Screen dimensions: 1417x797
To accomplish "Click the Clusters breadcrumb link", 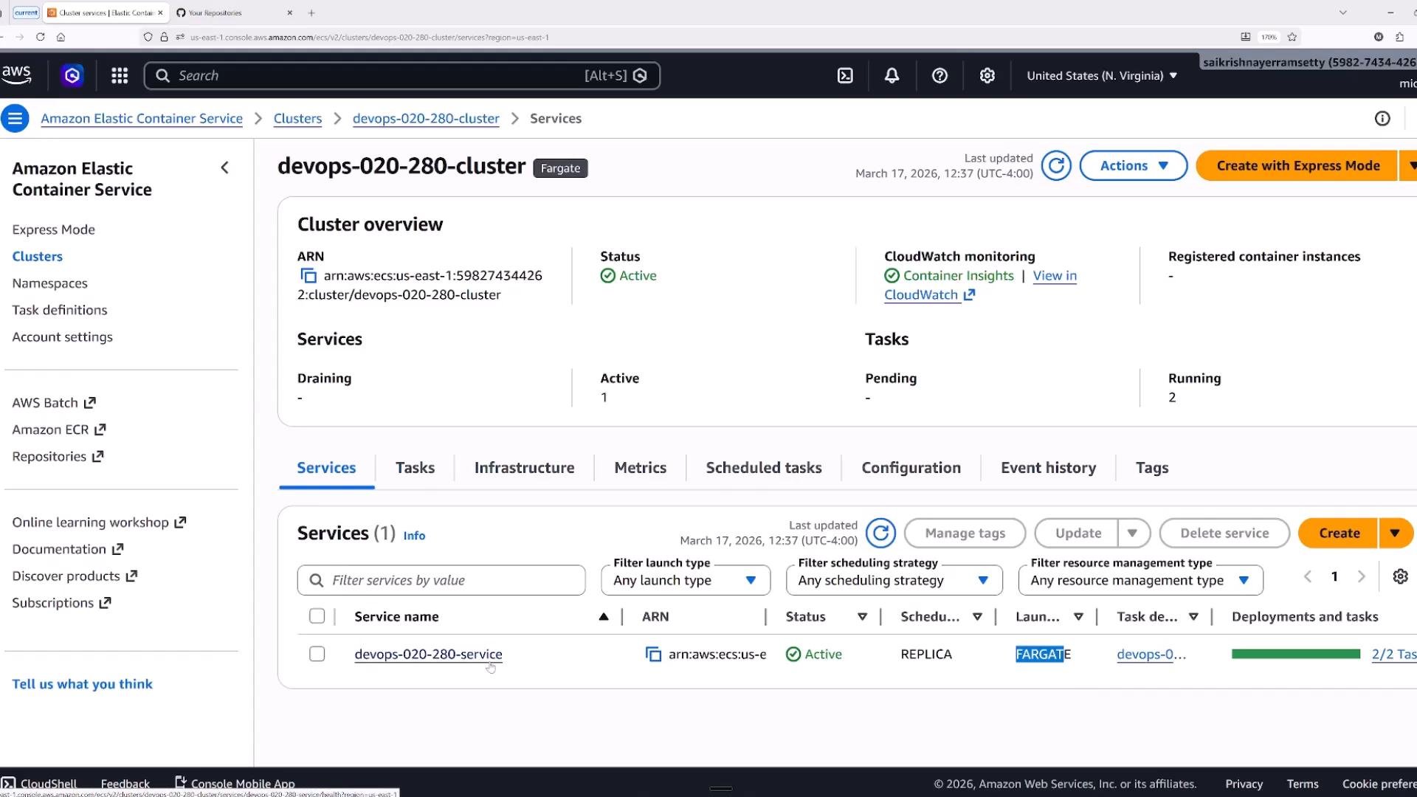I will click(x=297, y=118).
